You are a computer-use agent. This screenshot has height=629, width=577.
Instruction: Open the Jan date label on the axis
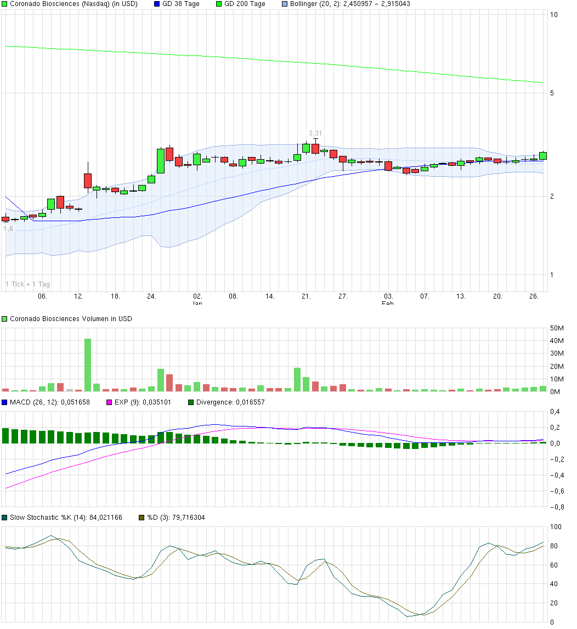197,302
